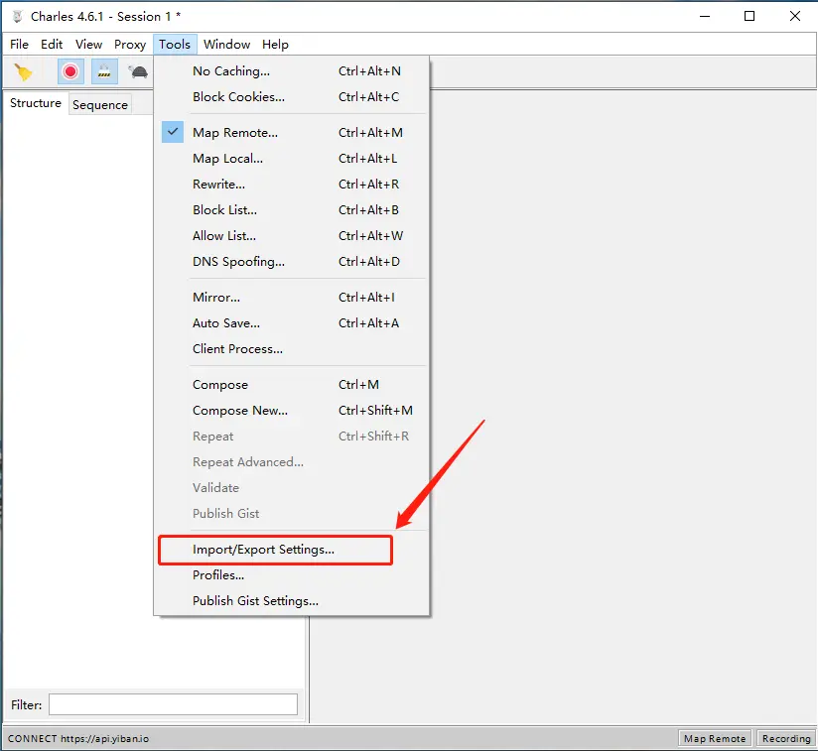Select Mirror... menu entry

(292, 297)
